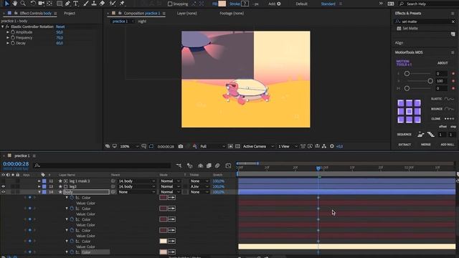459x258 pixels.
Task: Open parent dropdown of leg2 layer
Action: pyautogui.click(x=136, y=186)
